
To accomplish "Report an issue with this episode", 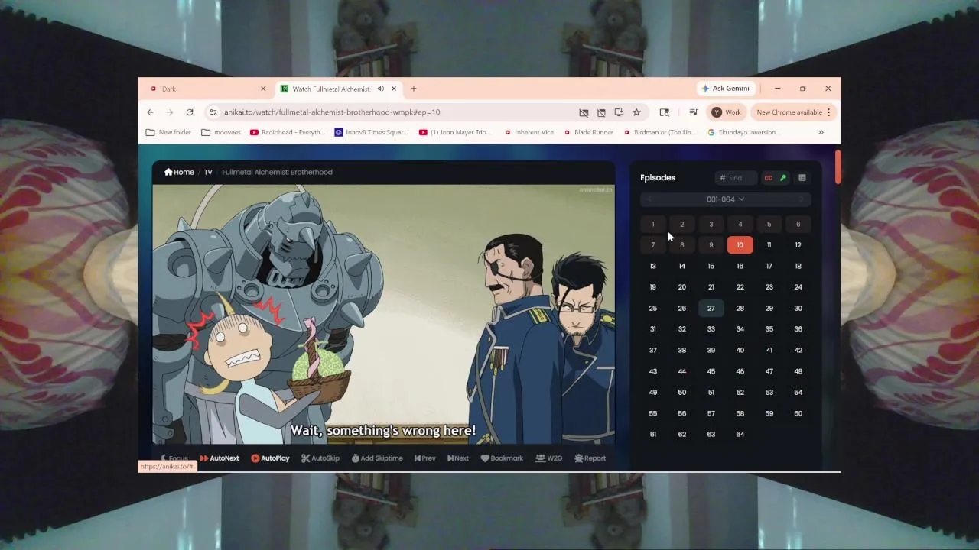I will pyautogui.click(x=590, y=458).
